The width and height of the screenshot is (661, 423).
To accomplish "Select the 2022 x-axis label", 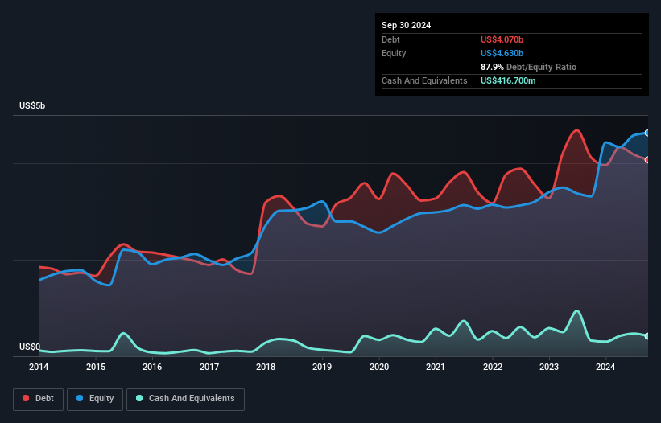I will [x=493, y=367].
